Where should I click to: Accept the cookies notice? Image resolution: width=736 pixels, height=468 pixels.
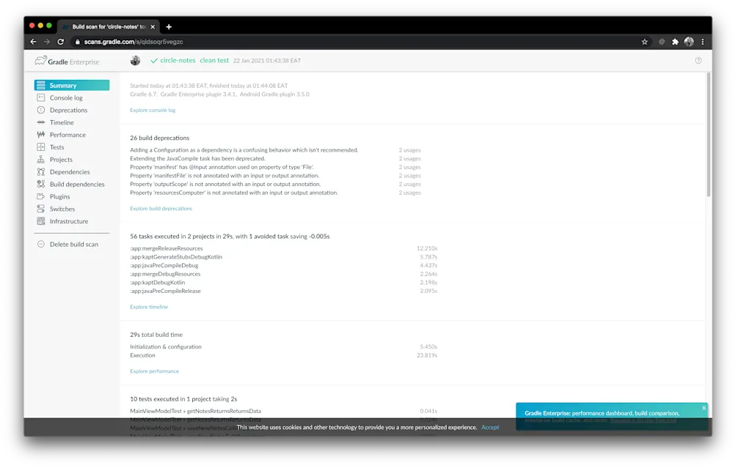click(x=490, y=427)
